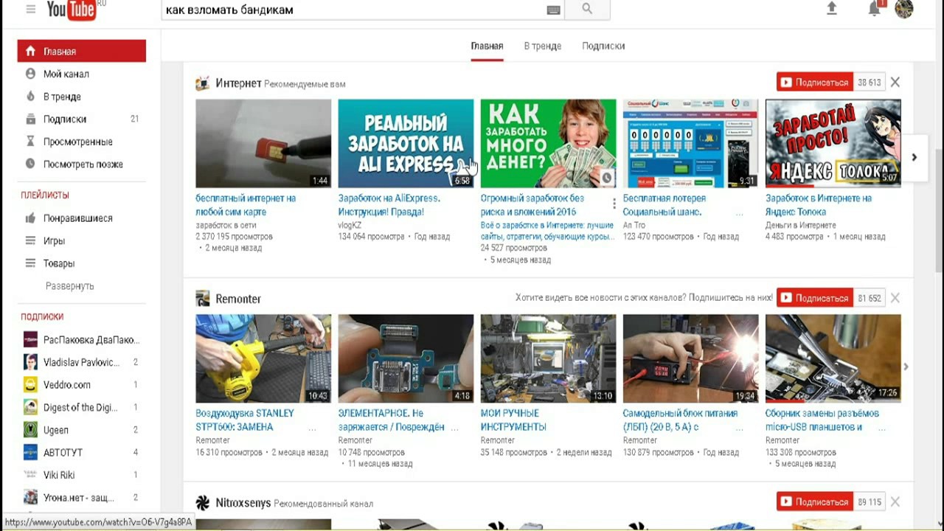Open Vladislav Pavlovic subscription
The width and height of the screenshot is (944, 531).
click(82, 362)
